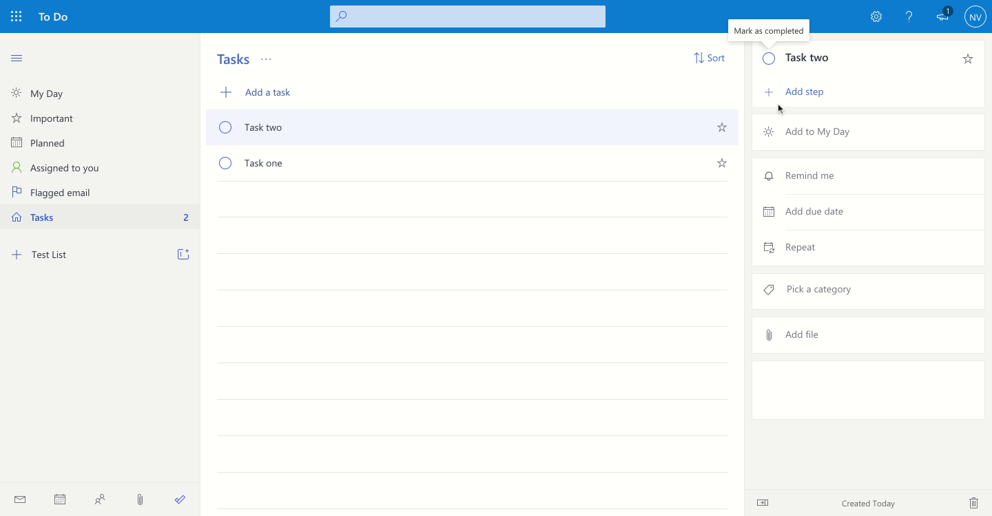Click the bell icon for Remind me

coord(769,176)
